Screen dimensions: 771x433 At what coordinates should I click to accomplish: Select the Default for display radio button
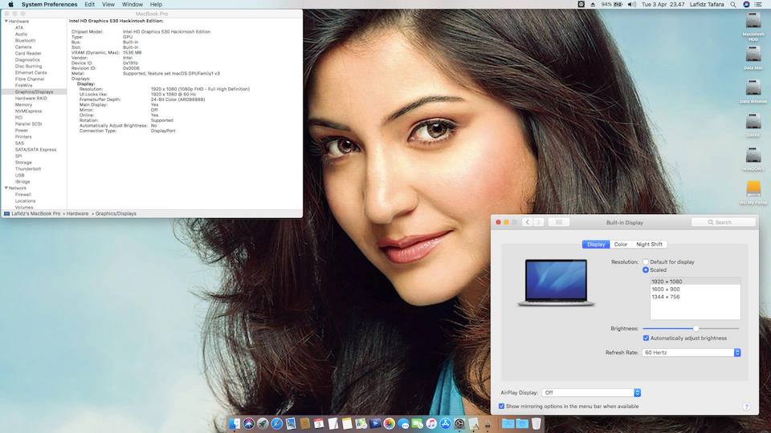(646, 262)
